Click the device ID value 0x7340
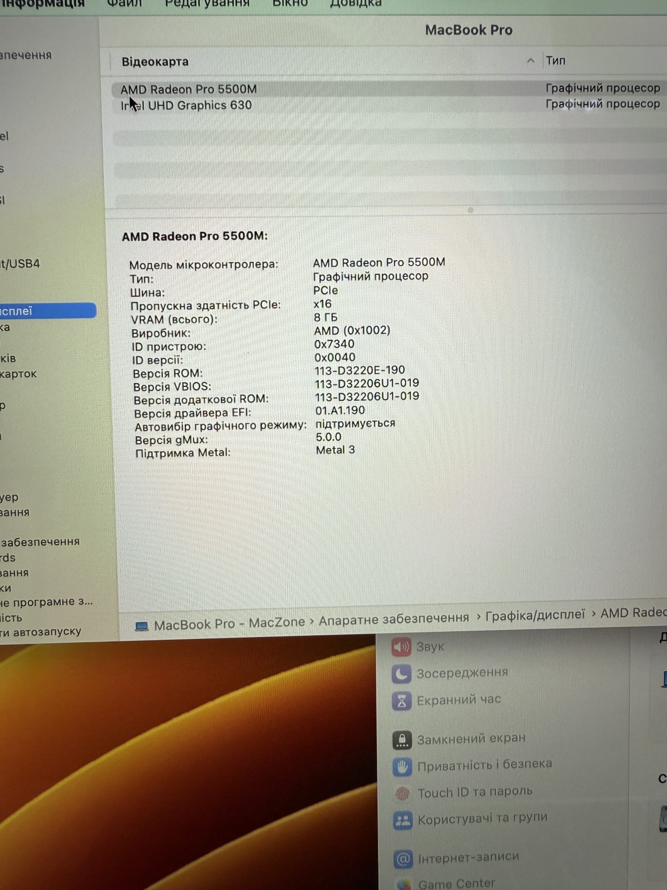The image size is (667, 890). (334, 344)
